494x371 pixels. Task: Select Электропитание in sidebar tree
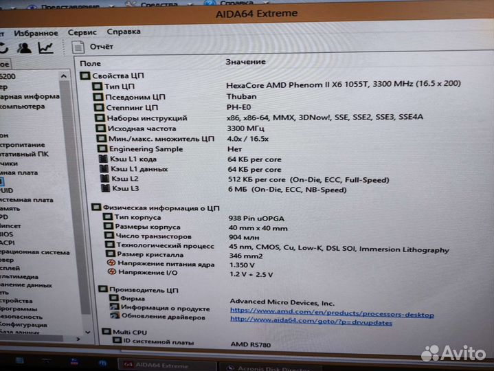click(x=23, y=145)
